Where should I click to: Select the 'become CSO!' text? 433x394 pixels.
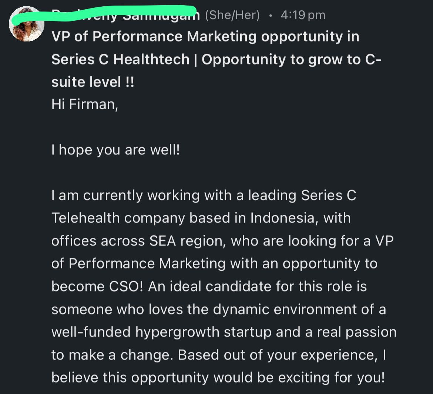click(x=97, y=286)
